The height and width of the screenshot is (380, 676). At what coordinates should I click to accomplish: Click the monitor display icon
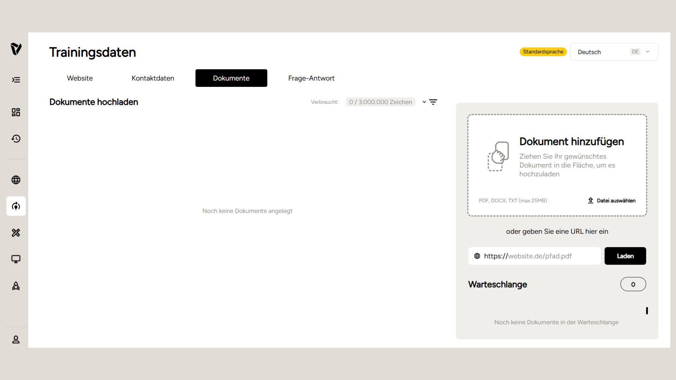tap(16, 259)
